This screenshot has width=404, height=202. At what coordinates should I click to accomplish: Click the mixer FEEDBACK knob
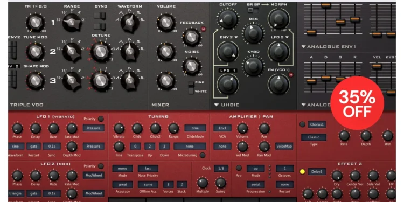191,37
